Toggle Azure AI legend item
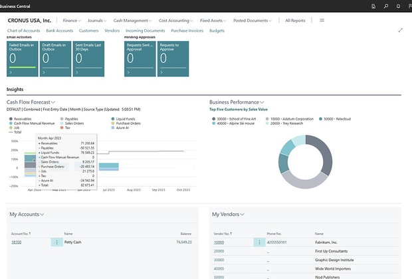Viewport: 412px width, 279px height. pyautogui.click(x=120, y=128)
